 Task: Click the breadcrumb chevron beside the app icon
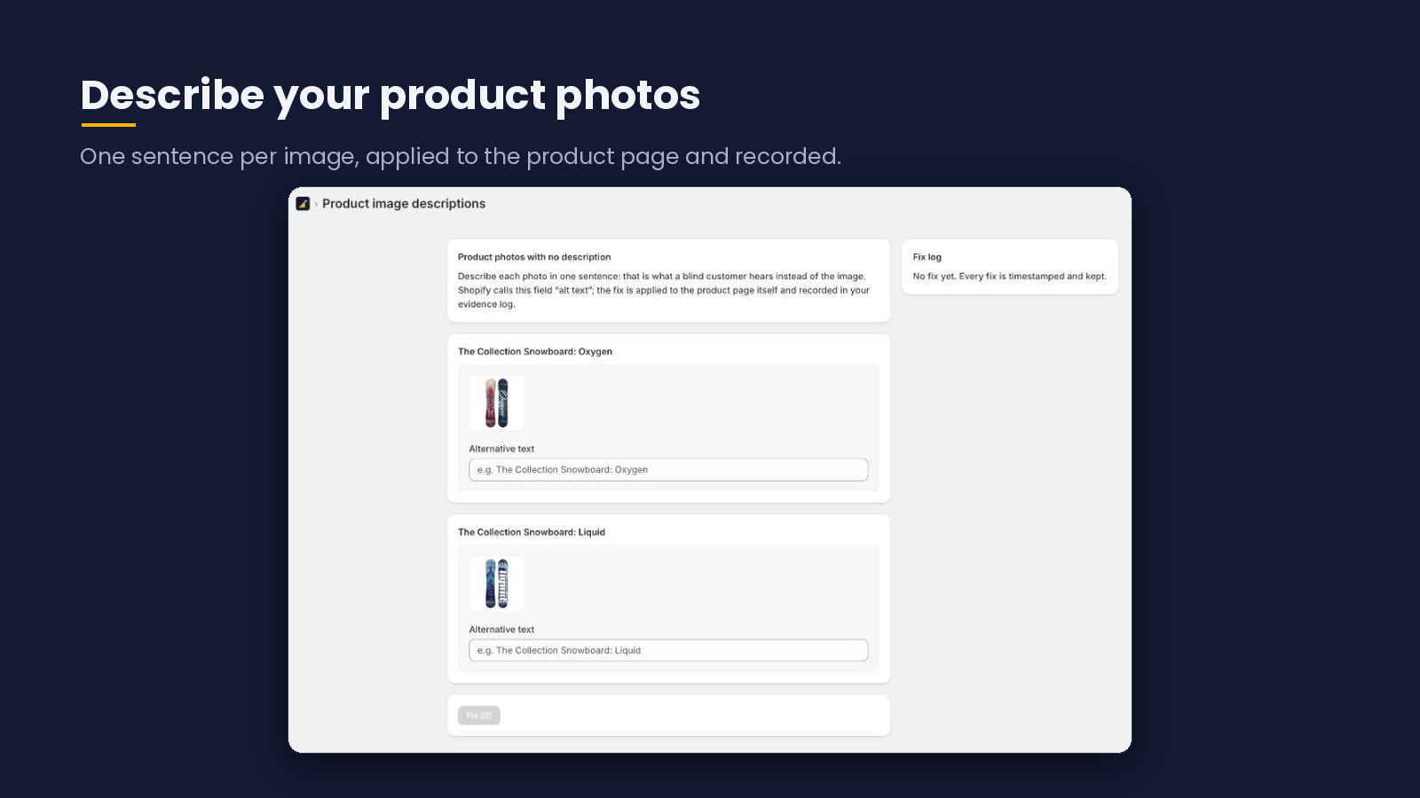click(316, 204)
